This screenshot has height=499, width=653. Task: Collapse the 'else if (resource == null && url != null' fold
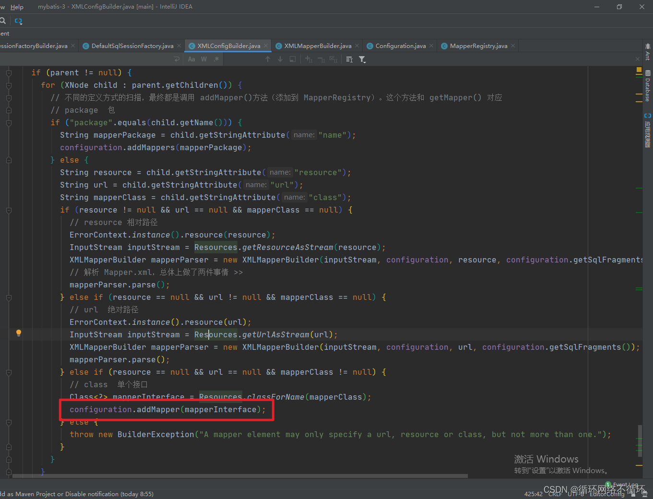tap(9, 297)
